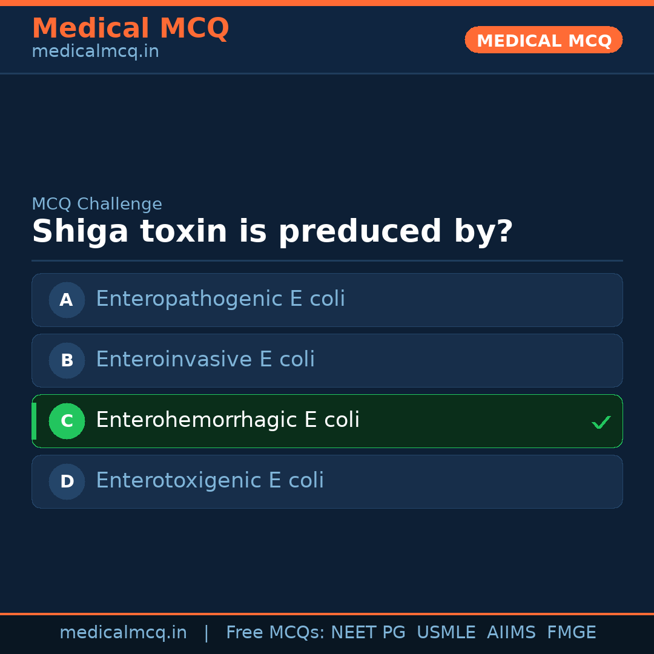Screen dimensions: 654x654
Task: Click the green letter C circle icon
Action: click(67, 421)
